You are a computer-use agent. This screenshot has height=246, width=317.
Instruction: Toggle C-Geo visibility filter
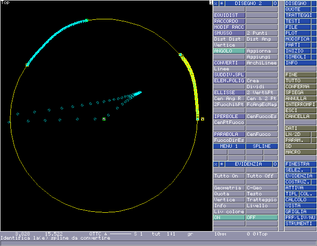[262, 188]
